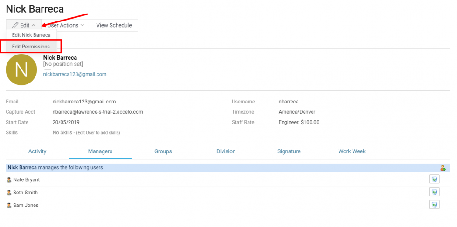Show the Signature tab
This screenshot has width=457, height=227.
(289, 151)
